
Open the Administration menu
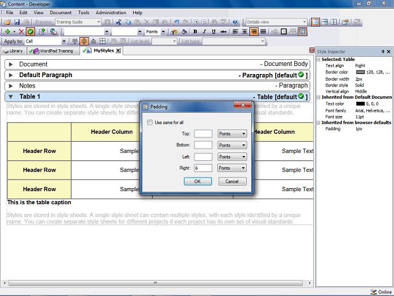(x=111, y=12)
